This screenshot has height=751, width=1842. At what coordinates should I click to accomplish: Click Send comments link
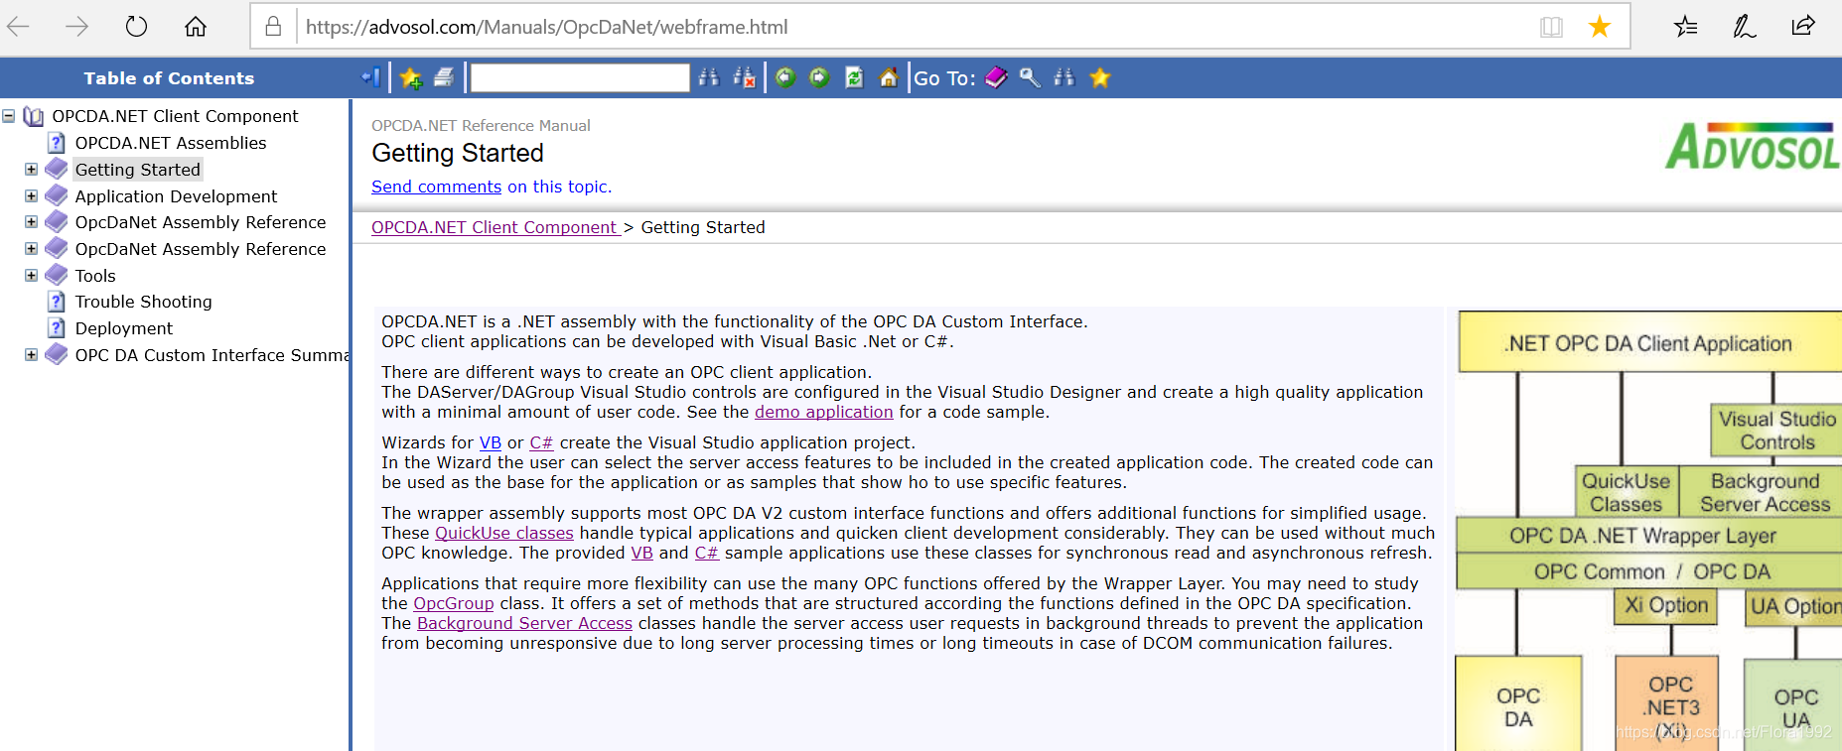click(x=436, y=187)
